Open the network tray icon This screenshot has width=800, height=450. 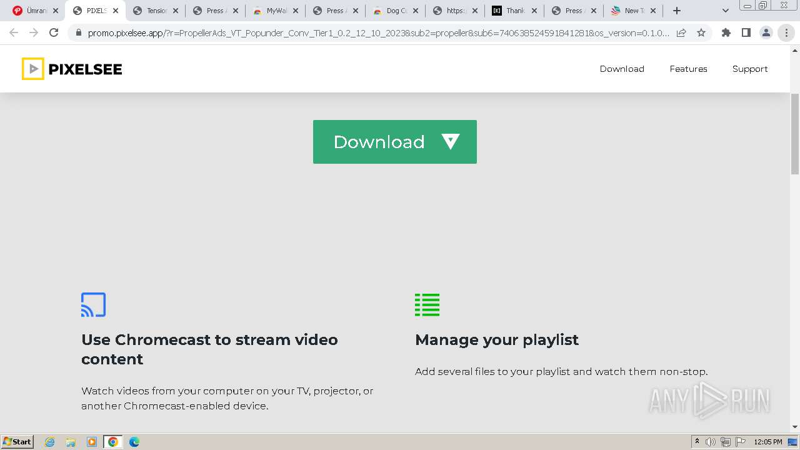(726, 442)
